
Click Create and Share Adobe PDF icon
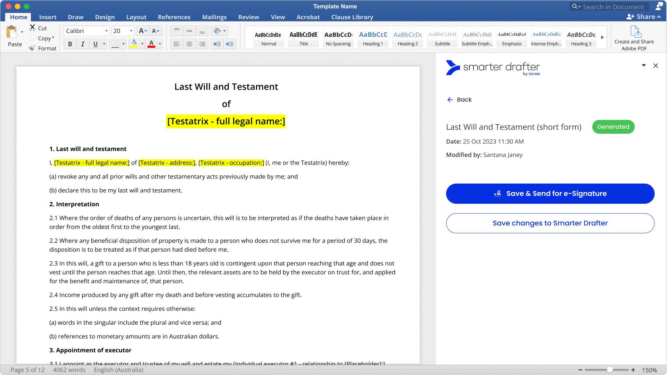coord(636,32)
